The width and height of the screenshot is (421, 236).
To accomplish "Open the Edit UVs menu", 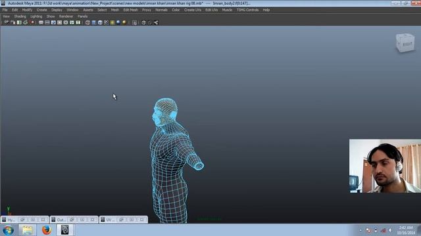I will 212,10.
